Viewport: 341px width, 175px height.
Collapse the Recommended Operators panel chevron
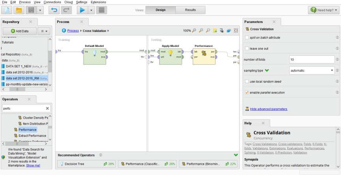pos(236,155)
